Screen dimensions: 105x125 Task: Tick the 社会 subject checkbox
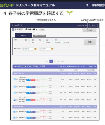tap(44, 40)
